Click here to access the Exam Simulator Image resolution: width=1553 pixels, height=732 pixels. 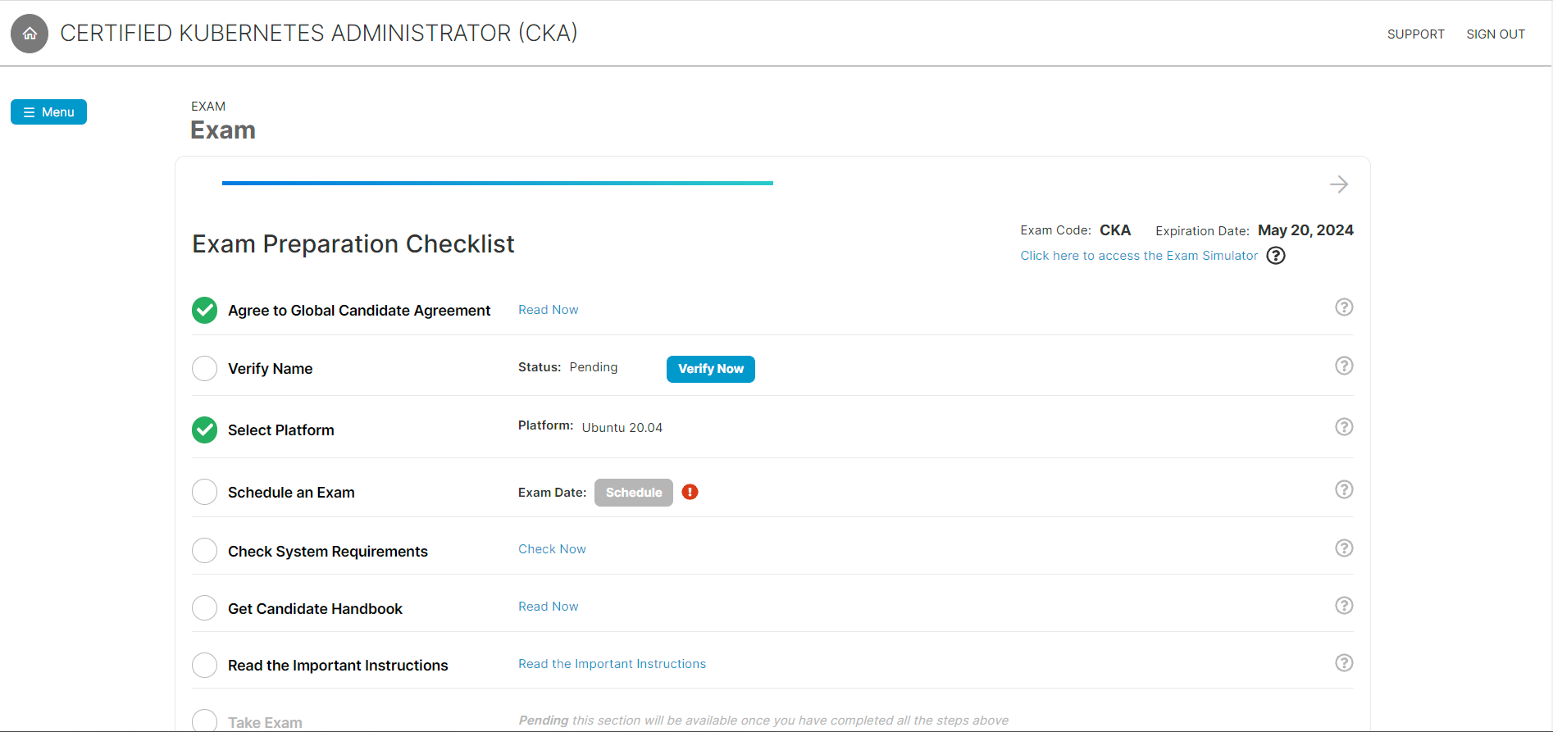pyautogui.click(x=1139, y=256)
